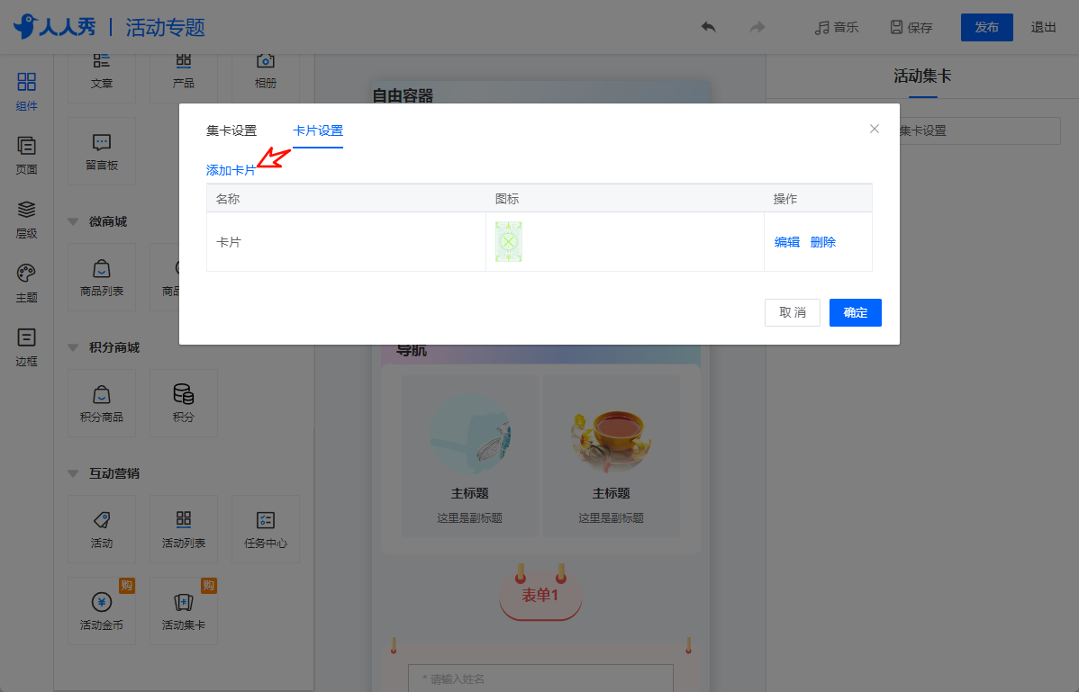Click the 取消 cancel button

792,312
